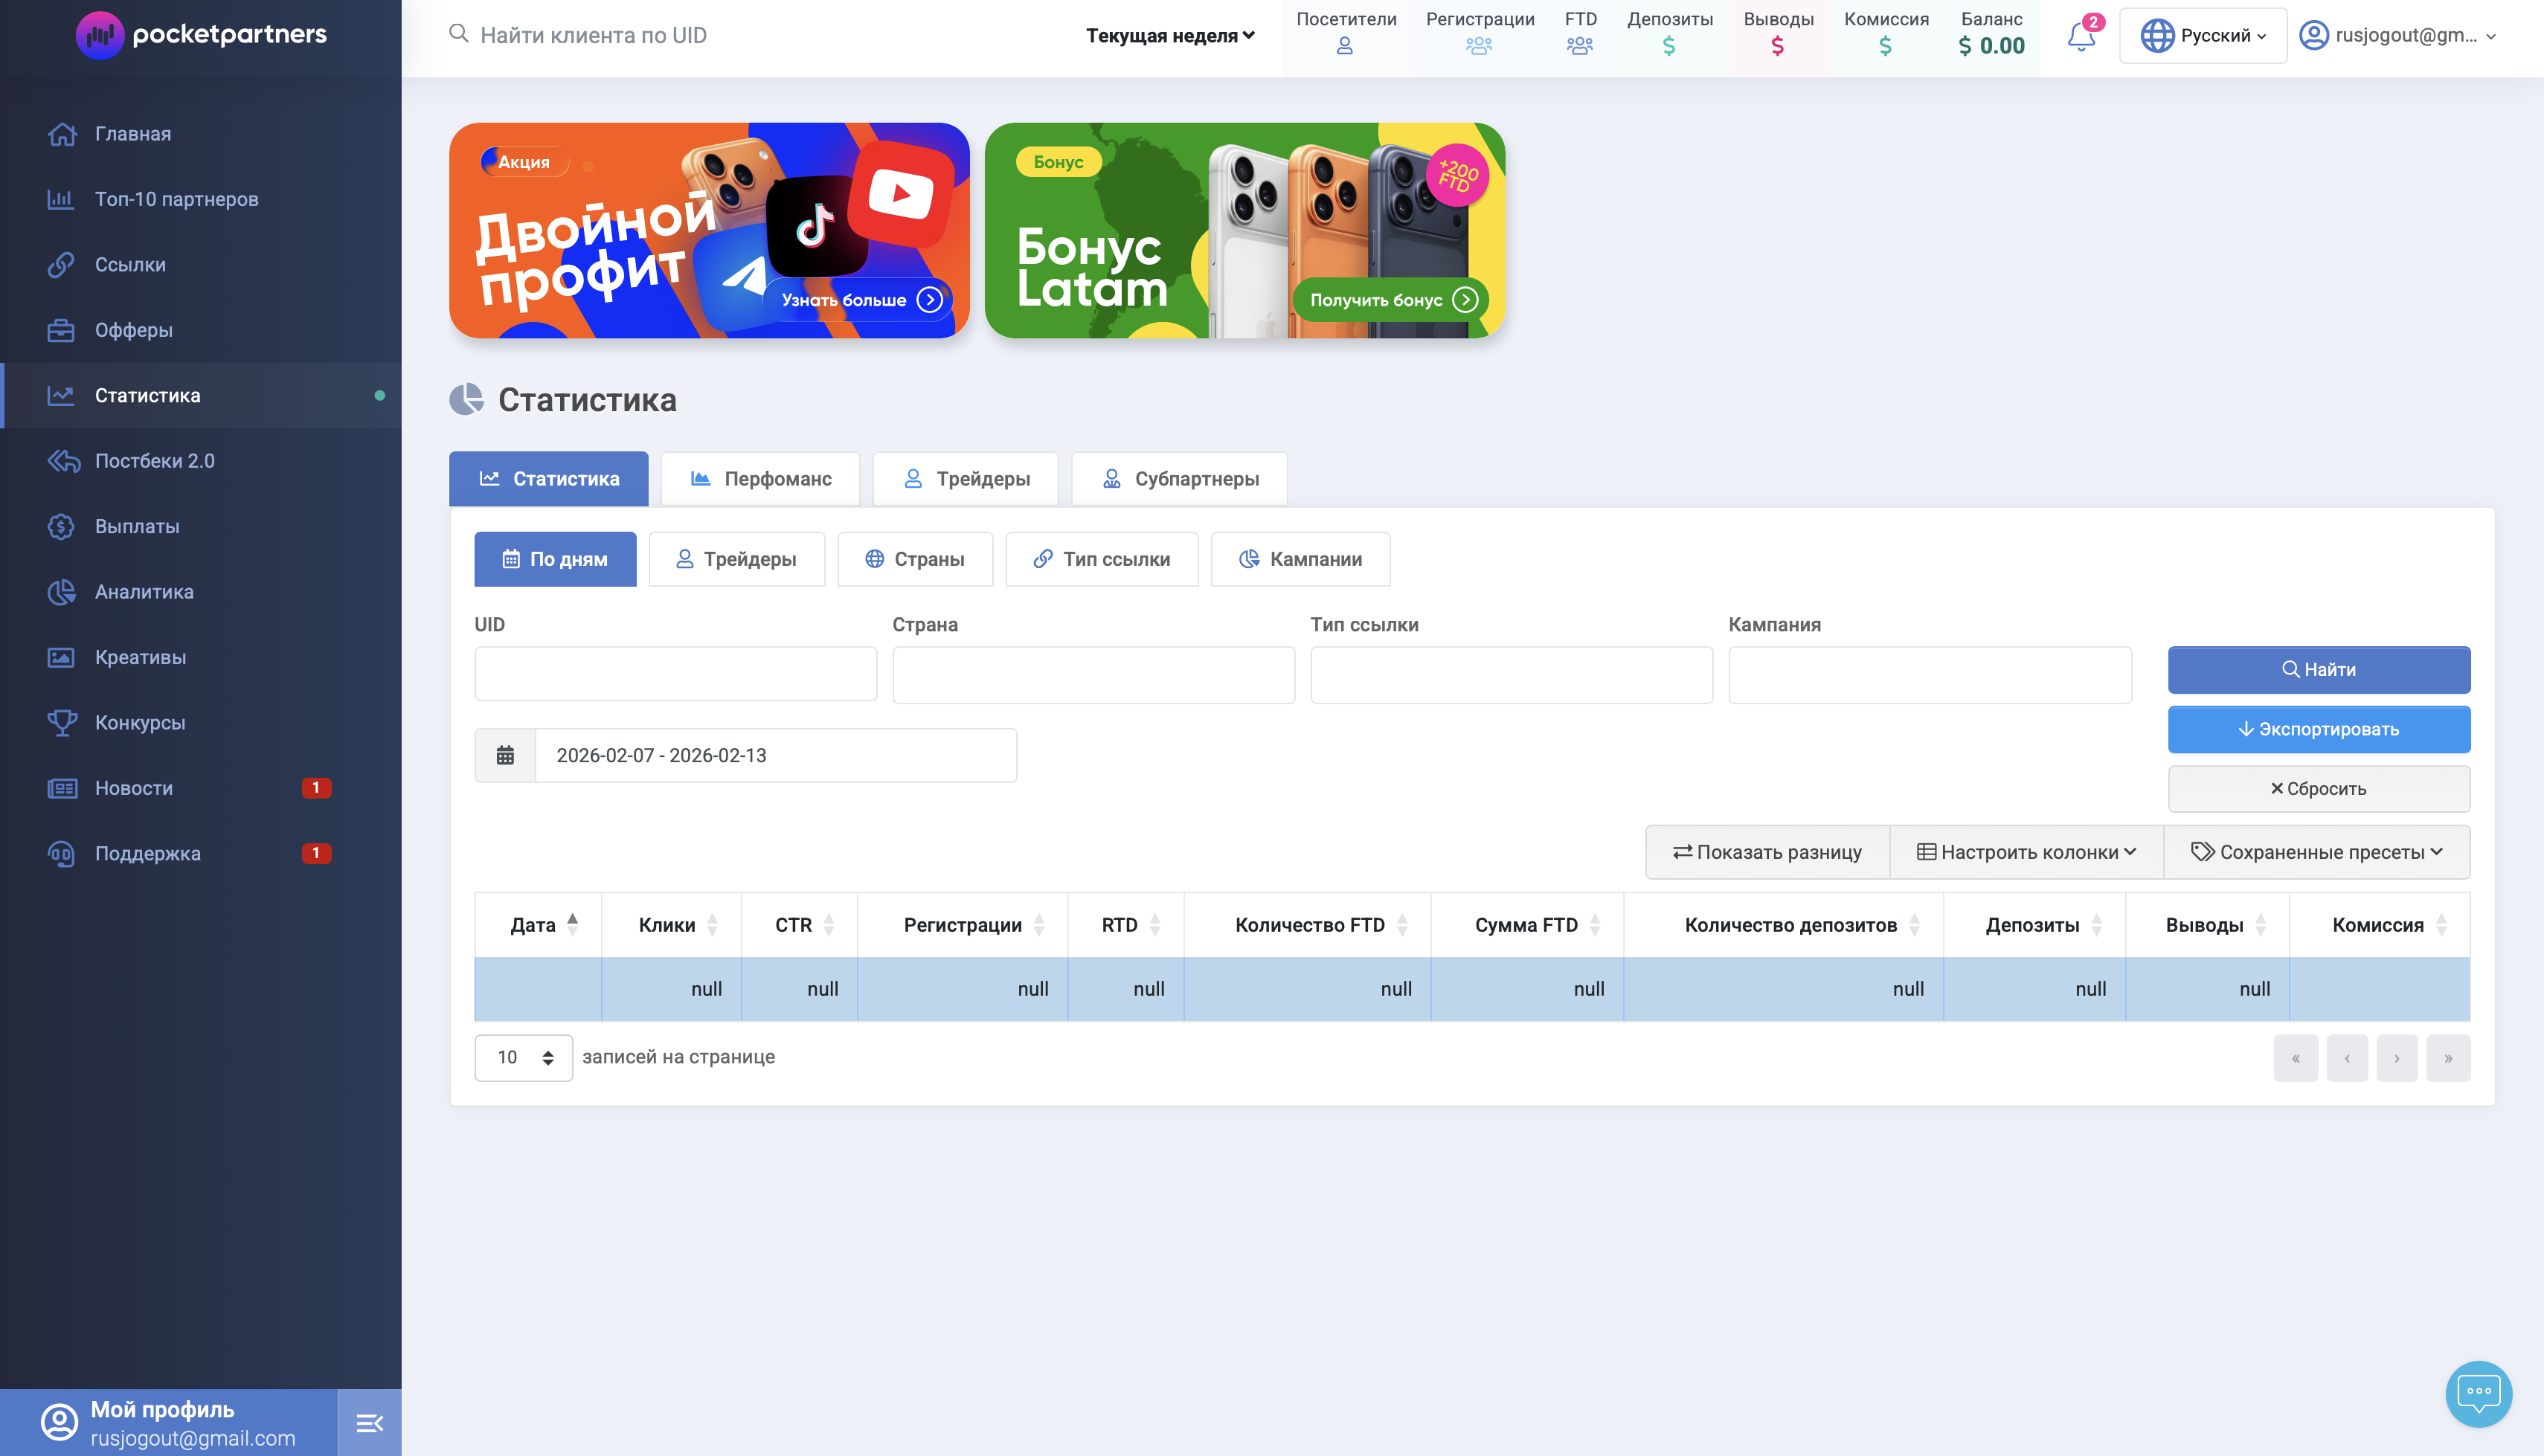Sort table by Количество FTD column

click(x=1307, y=925)
